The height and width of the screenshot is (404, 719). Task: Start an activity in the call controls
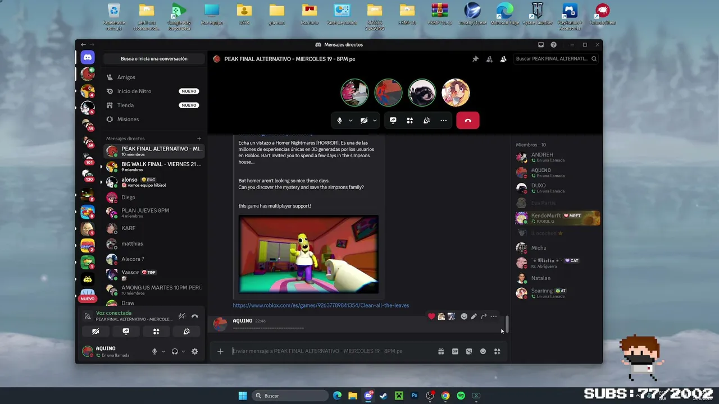point(410,121)
